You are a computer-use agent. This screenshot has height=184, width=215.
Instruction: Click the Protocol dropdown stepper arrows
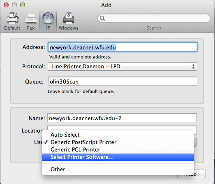tap(193, 67)
